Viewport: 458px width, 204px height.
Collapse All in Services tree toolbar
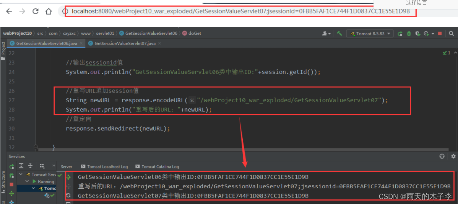(x=31, y=166)
